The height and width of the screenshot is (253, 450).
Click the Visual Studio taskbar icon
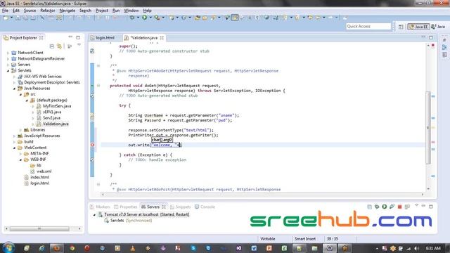(239, 248)
